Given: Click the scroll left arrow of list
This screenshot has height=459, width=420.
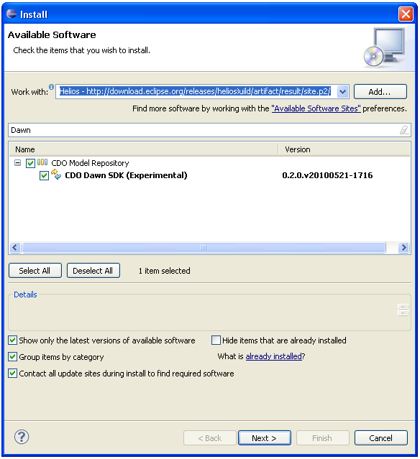Looking at the screenshot, I should (15, 248).
